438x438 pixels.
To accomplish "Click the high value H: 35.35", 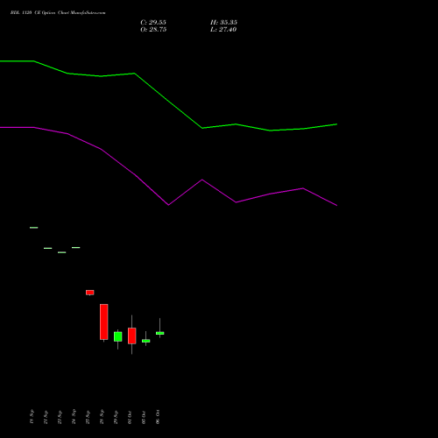I will pyautogui.click(x=223, y=23).
